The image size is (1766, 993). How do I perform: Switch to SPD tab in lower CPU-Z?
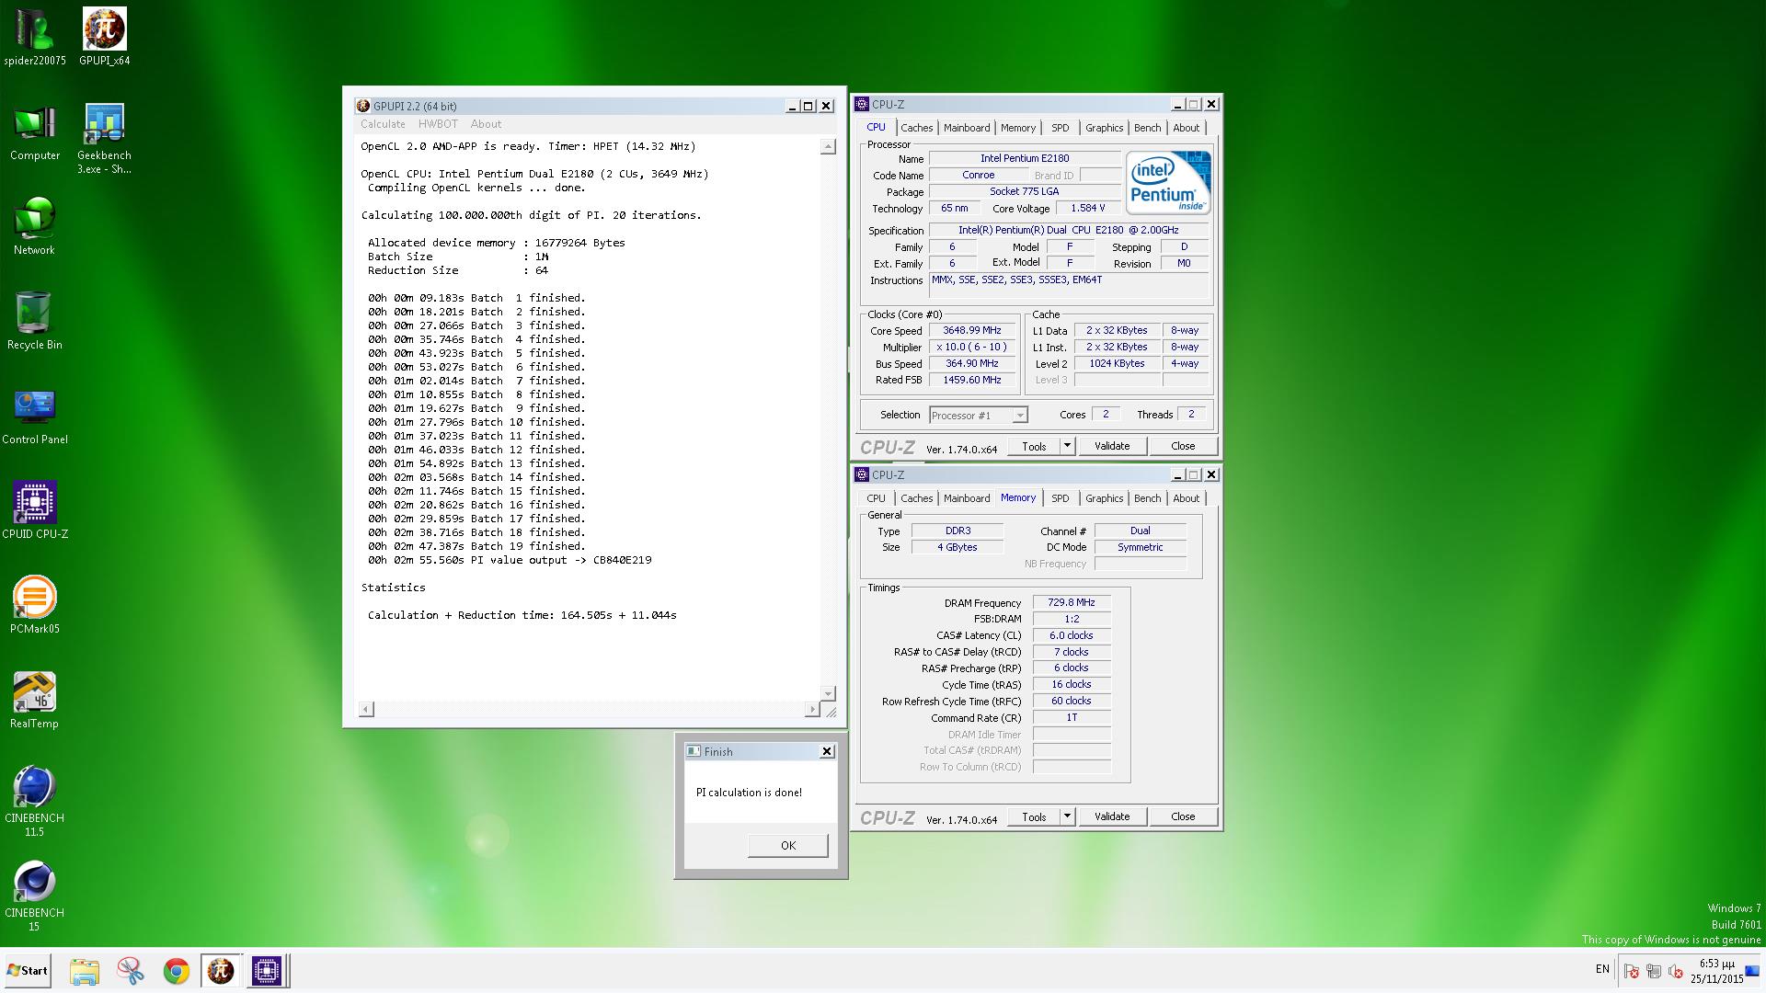click(1061, 498)
